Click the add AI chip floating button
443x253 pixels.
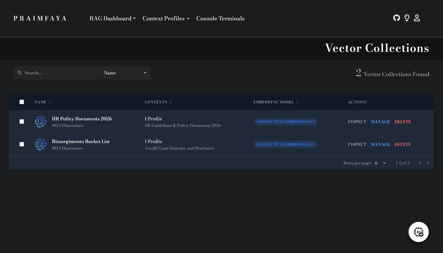[x=419, y=232]
